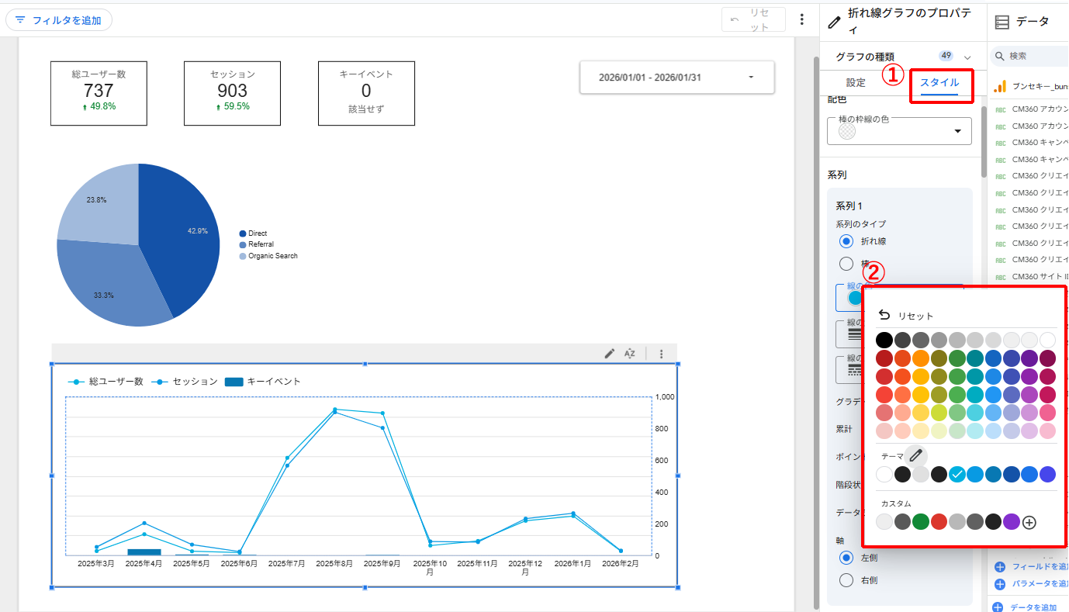Expand the グラフの種類 chevron
The height and width of the screenshot is (612, 1069).
pyautogui.click(x=967, y=57)
